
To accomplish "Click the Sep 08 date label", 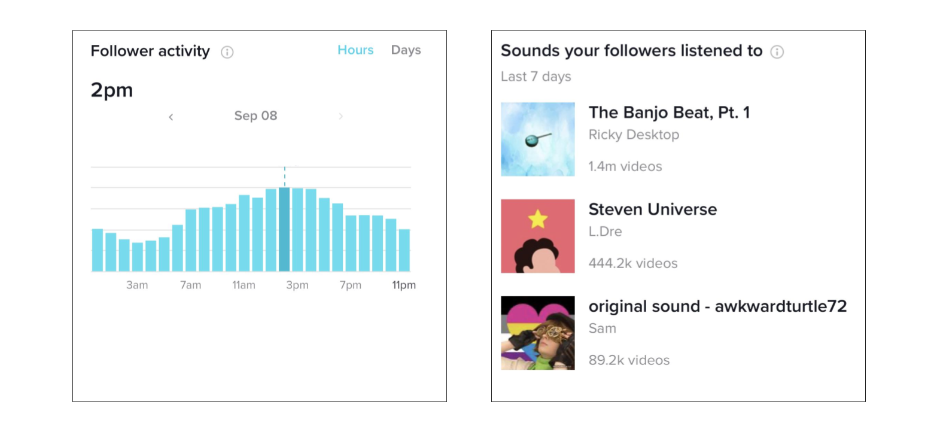I will point(255,116).
